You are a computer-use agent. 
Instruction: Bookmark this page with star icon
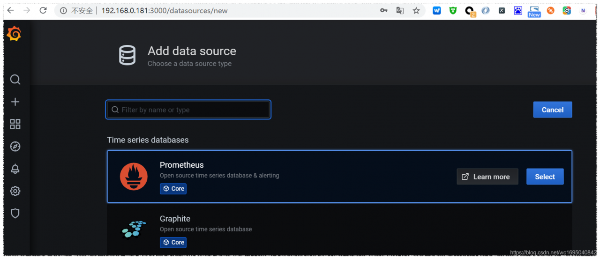[416, 10]
